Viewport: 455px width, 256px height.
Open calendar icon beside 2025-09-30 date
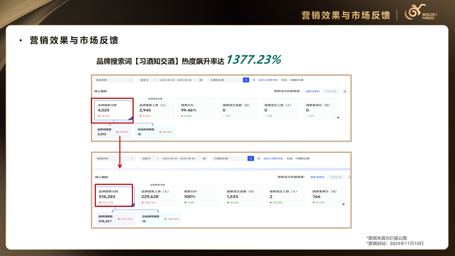pyautogui.click(x=205, y=158)
